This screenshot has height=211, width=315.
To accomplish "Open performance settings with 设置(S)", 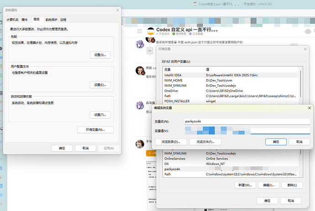I will pos(100,55).
